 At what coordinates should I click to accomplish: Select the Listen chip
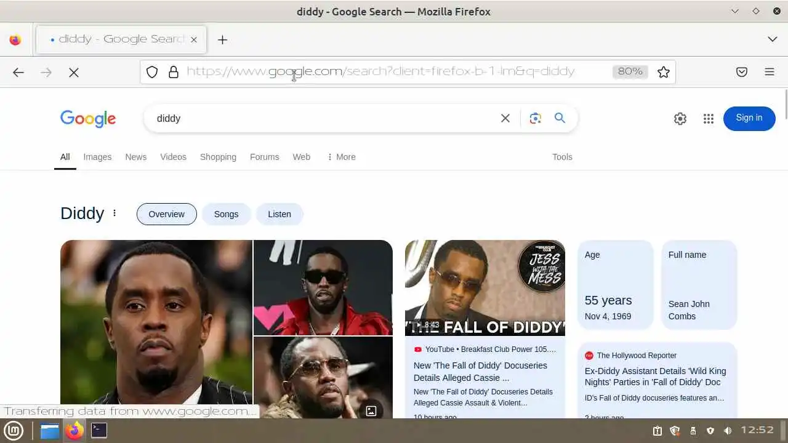tap(279, 214)
